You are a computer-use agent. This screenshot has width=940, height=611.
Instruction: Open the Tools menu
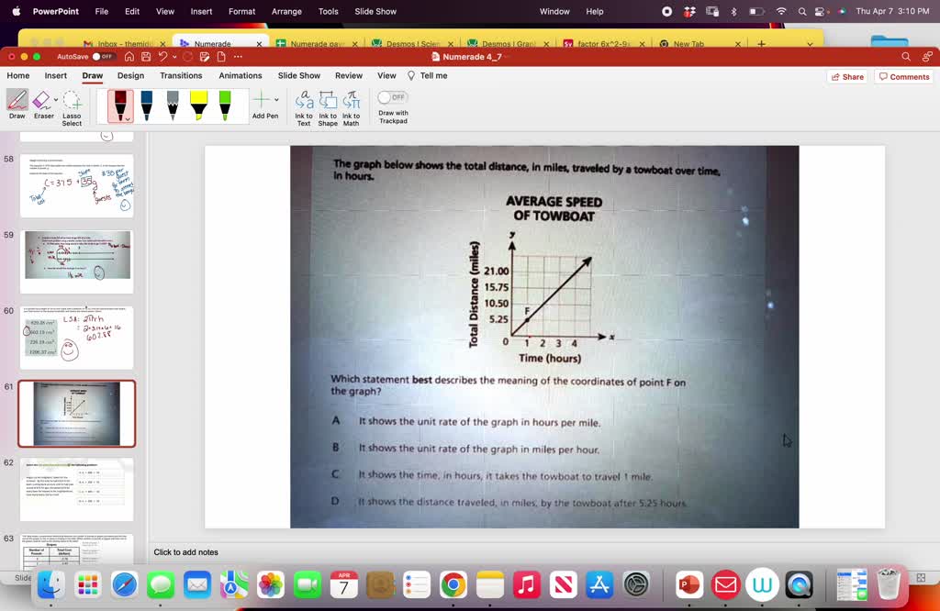point(328,11)
